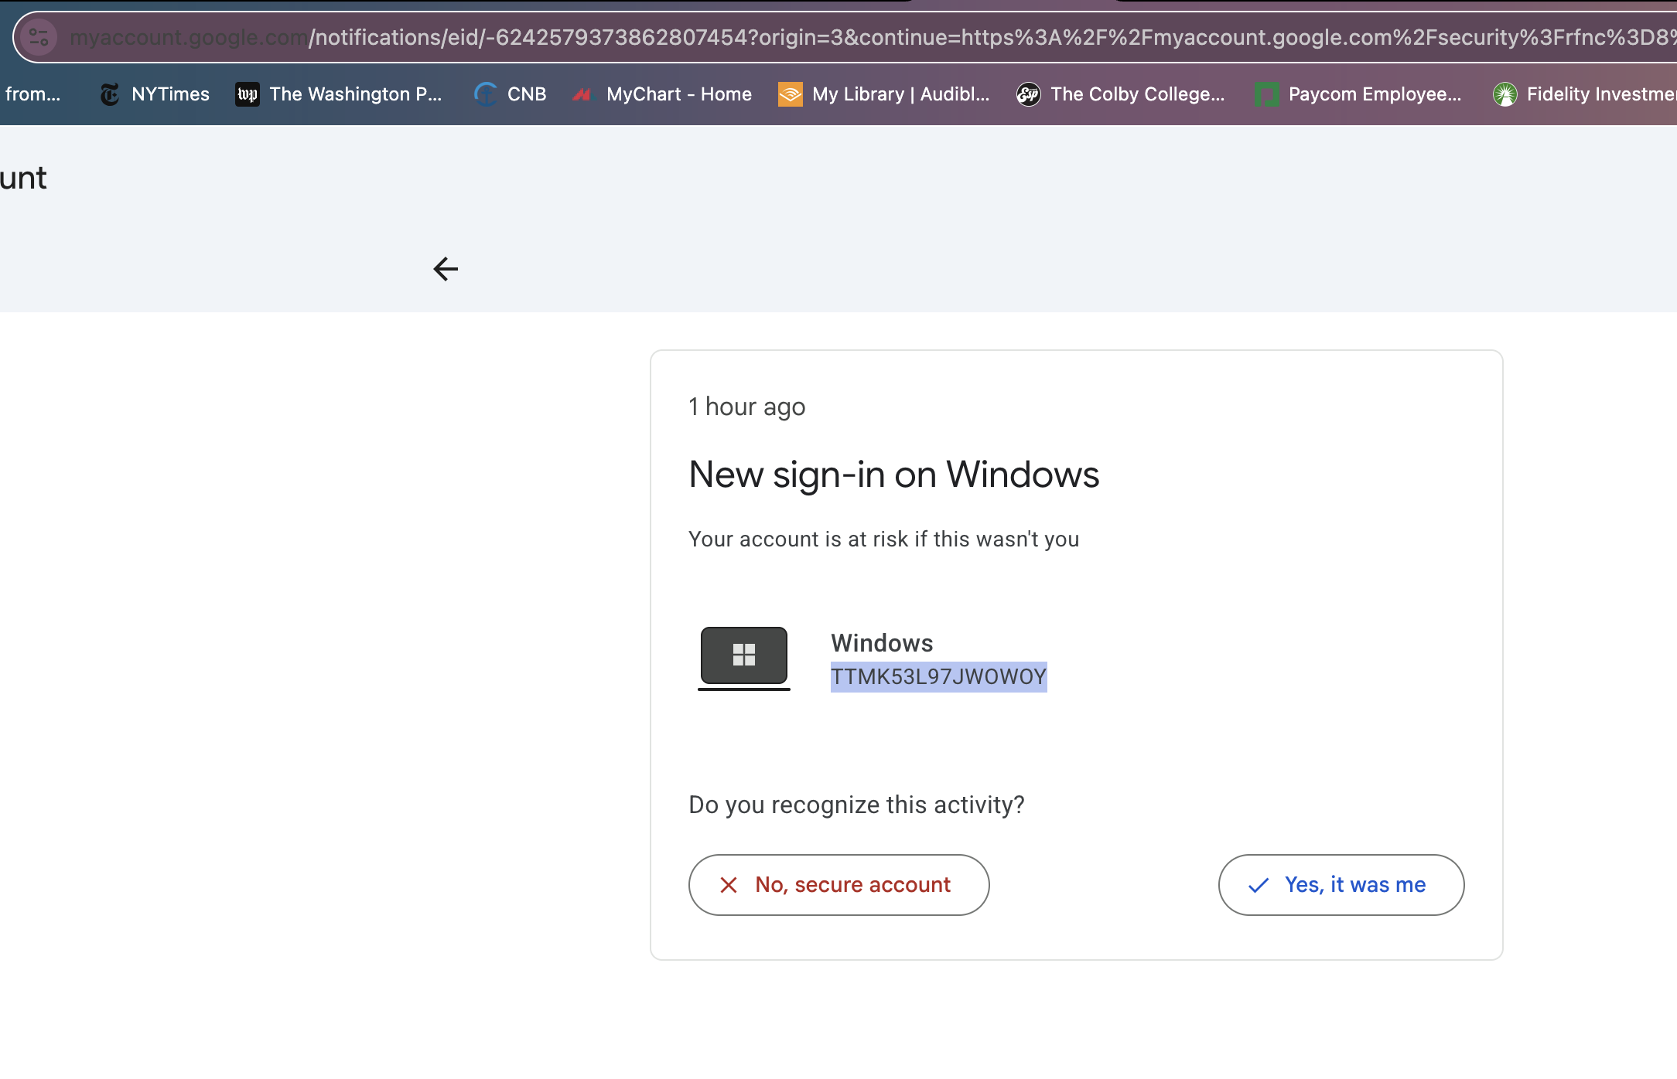Screen dimensions: 1677x1079
Task: Click the Washington Post favicon icon
Action: coord(248,94)
